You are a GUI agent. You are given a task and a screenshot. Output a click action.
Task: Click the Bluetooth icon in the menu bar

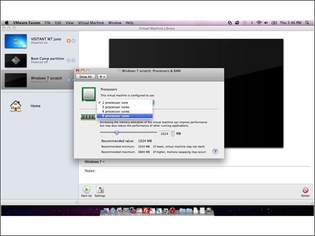(252, 23)
